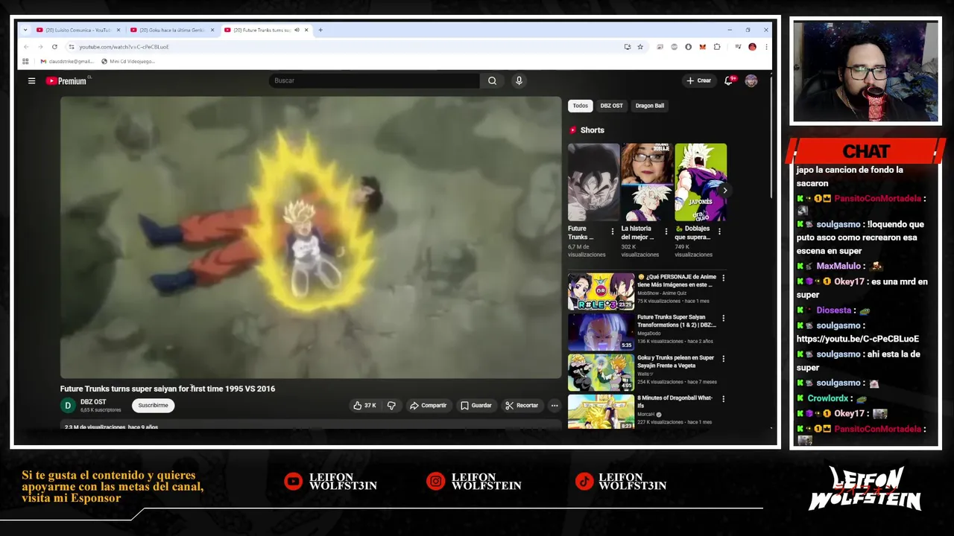Subscribe with the Suscribirme button
The image size is (954, 536).
coord(153,406)
